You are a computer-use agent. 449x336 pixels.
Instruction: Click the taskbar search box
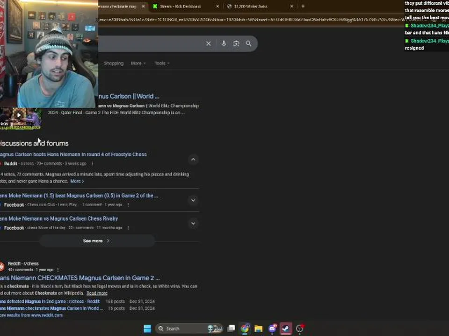[189, 329]
